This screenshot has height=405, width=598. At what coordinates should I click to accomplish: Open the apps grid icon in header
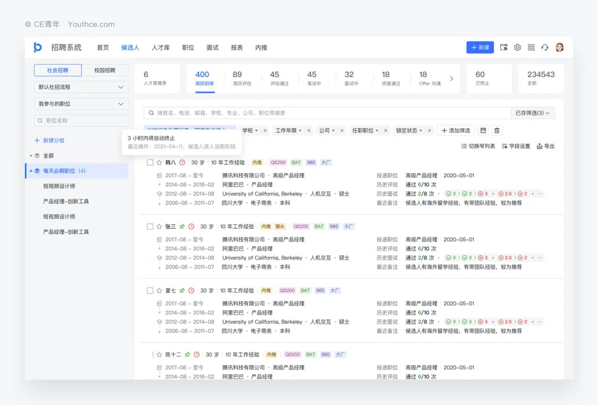coord(531,48)
